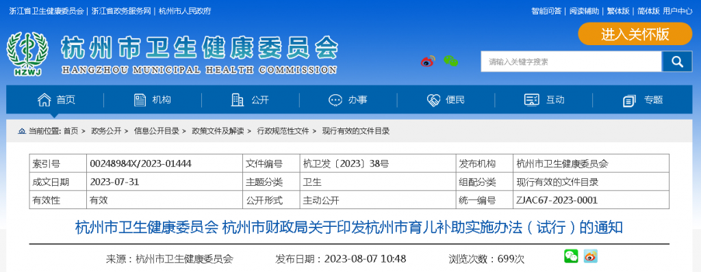Switch to 繁体版
Image resolution: width=701 pixels, height=272 pixels.
(618, 11)
